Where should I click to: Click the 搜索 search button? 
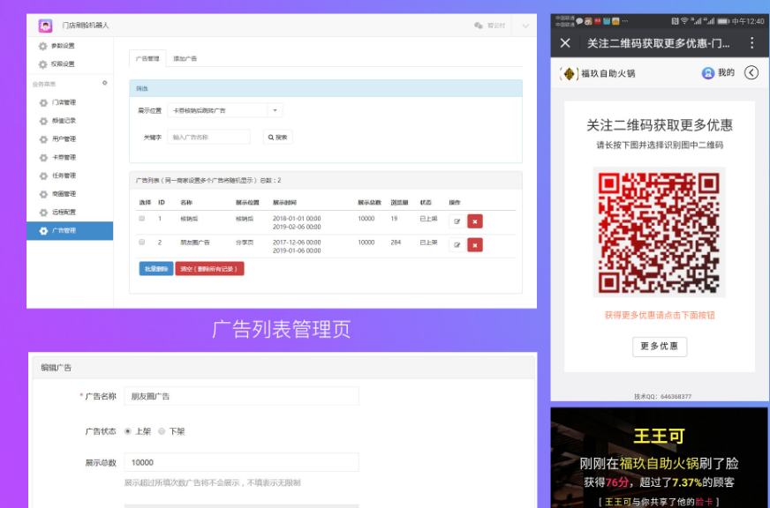click(x=278, y=138)
